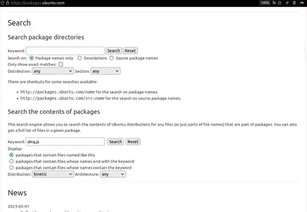Viewport: 307px width, 212px height.
Task: Bookmark this page with the star icon
Action: [280, 3]
